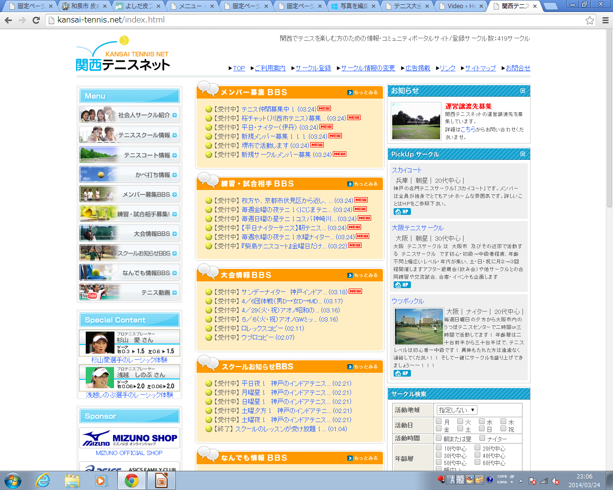
Task: Tick the 20代中心 age group checkbox
Action: 477,448
